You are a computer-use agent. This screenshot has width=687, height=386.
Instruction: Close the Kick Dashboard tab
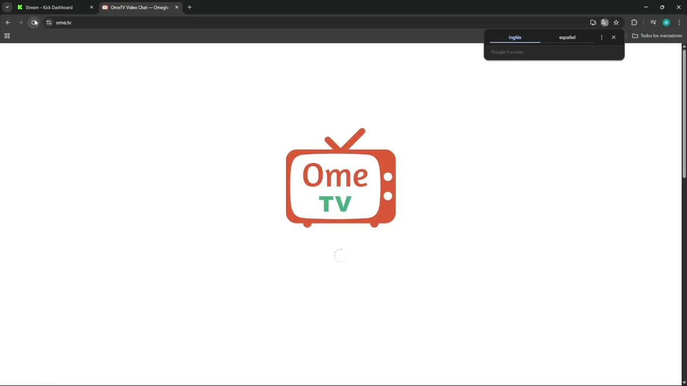click(91, 8)
